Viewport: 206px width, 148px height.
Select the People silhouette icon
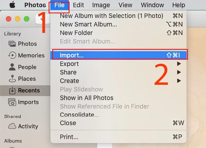tap(12, 67)
